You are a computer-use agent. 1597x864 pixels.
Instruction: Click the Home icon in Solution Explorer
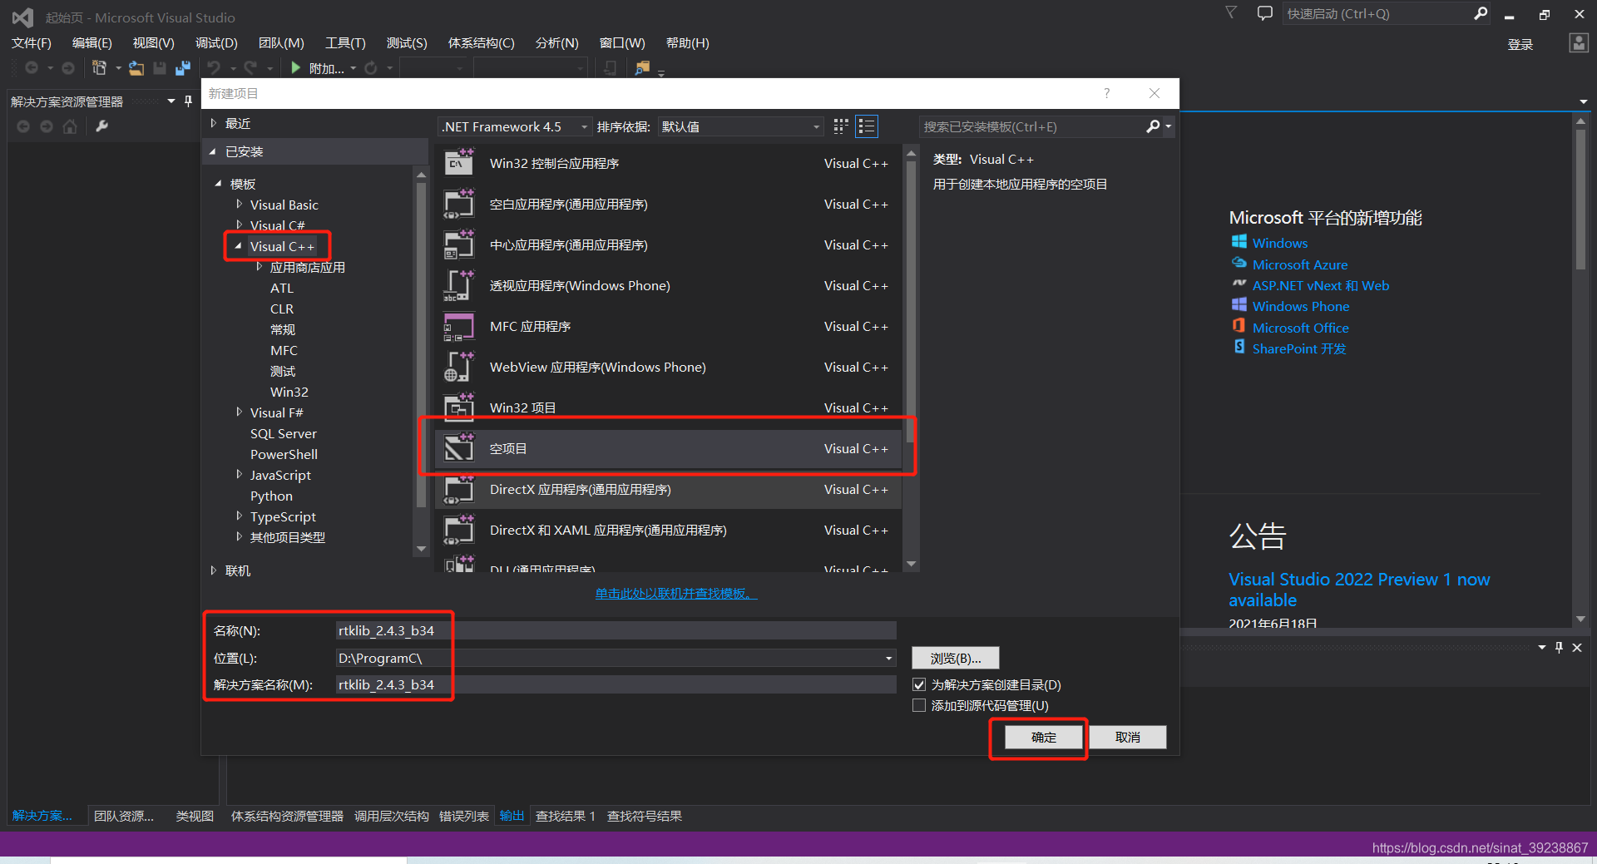(70, 126)
